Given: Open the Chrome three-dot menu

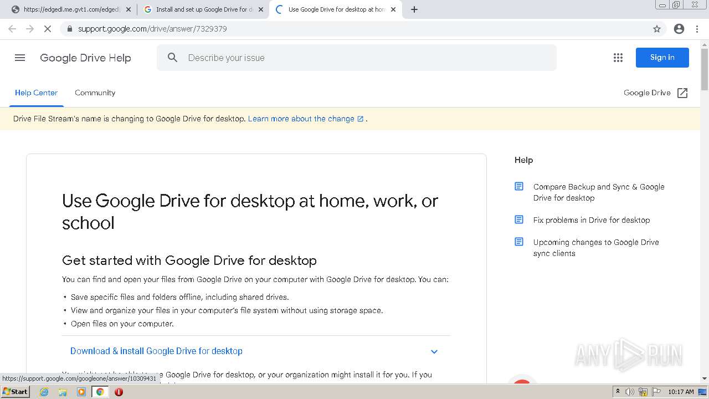Looking at the screenshot, I should pos(697,29).
